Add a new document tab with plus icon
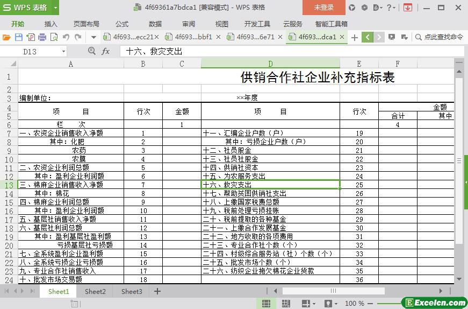This screenshot has height=309, width=468. pyautogui.click(x=355, y=37)
